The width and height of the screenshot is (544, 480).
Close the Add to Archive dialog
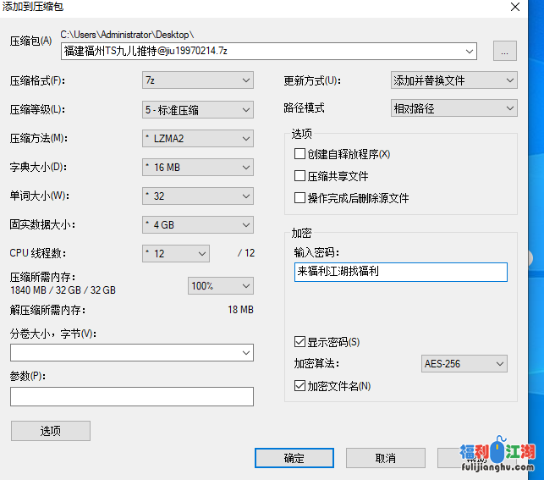(x=514, y=7)
